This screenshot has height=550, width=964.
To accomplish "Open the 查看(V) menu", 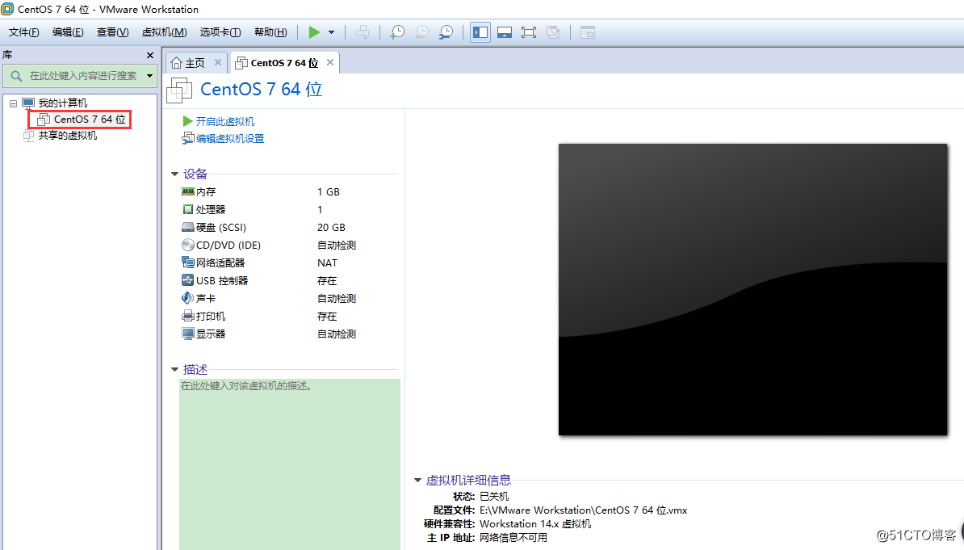I will tap(112, 32).
